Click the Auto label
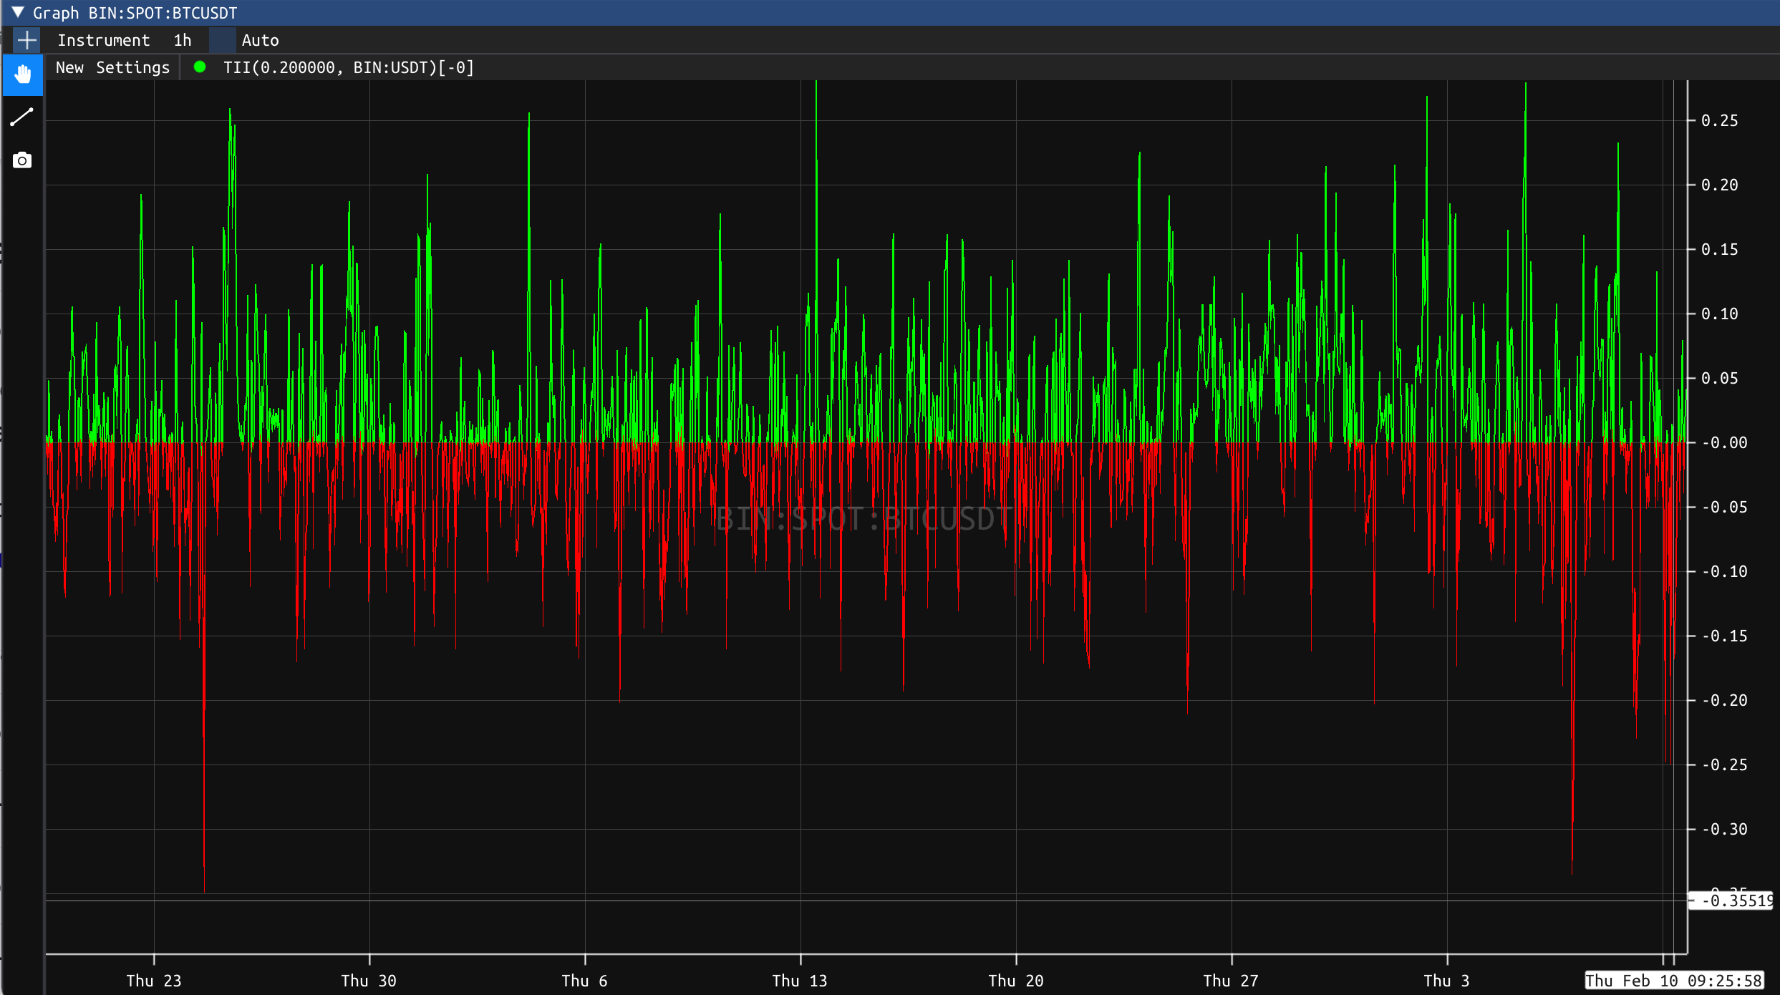This screenshot has width=1780, height=995. point(261,40)
